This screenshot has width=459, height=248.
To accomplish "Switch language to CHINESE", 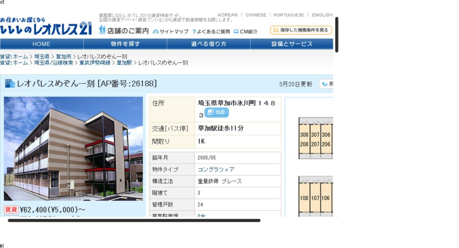I will coord(256,15).
